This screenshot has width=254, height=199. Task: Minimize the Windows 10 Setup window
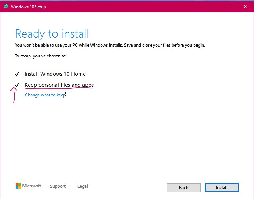pos(212,7)
